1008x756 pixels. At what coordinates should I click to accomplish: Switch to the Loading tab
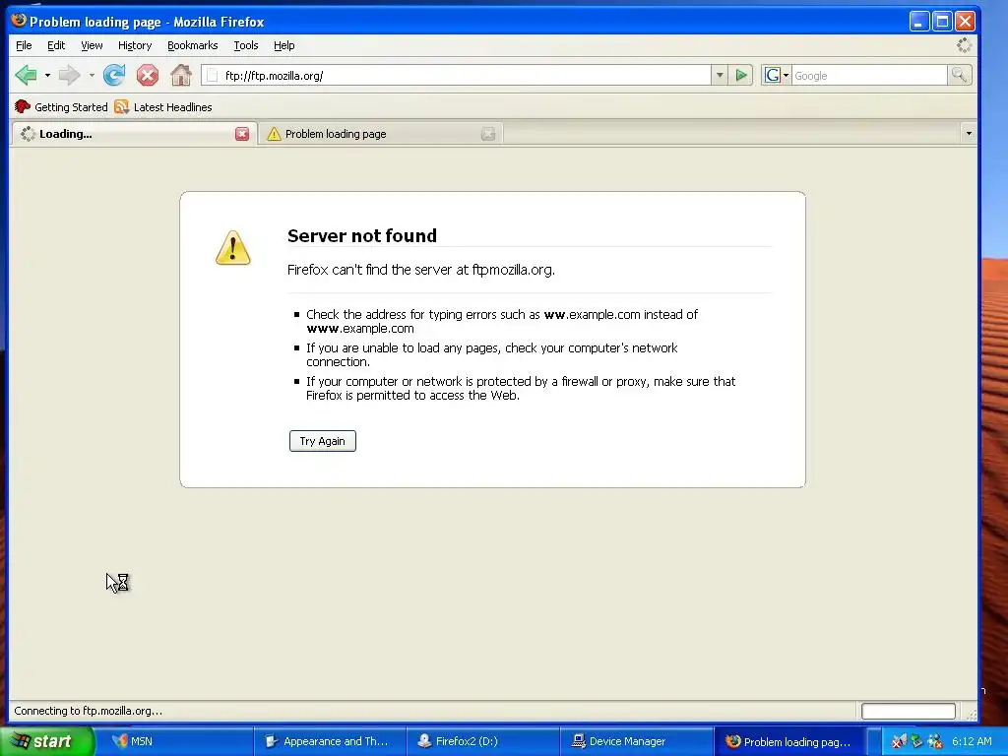(x=134, y=134)
